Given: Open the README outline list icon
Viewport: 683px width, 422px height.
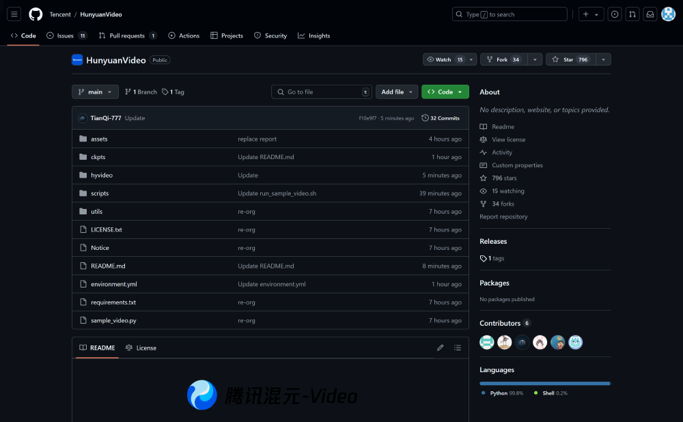Looking at the screenshot, I should tap(458, 348).
